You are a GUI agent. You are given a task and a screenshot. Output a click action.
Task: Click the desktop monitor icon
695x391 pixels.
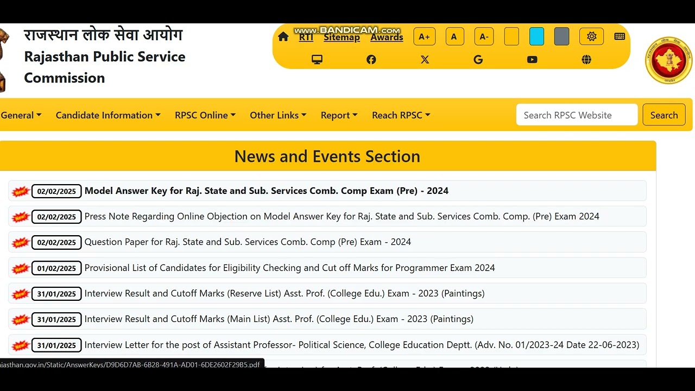[317, 60]
